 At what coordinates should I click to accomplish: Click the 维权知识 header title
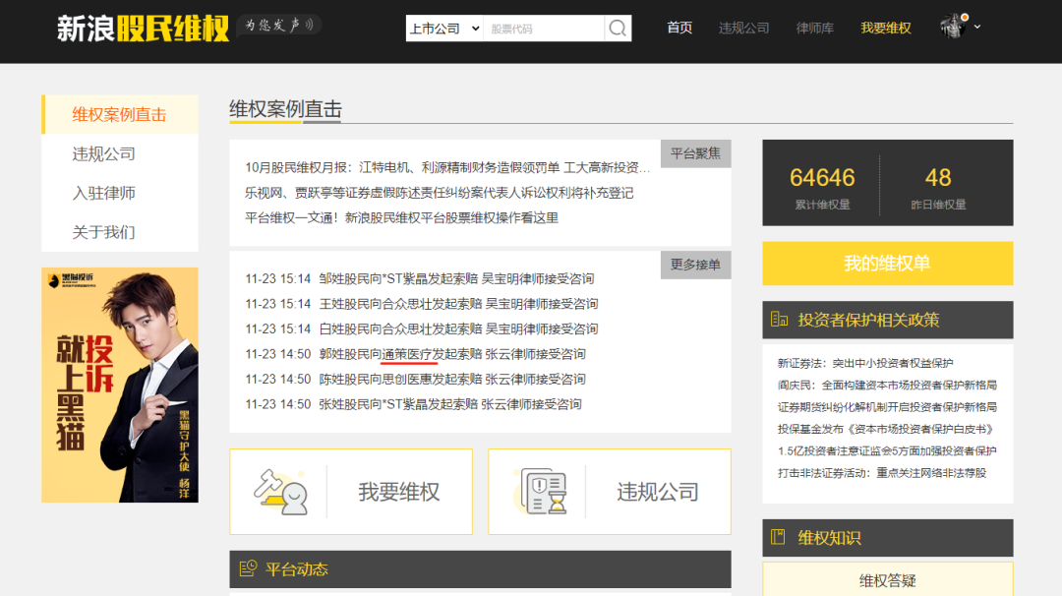(829, 538)
